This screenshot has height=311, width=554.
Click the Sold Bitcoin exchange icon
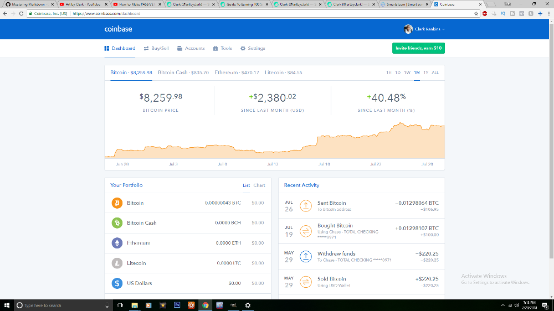tap(306, 282)
